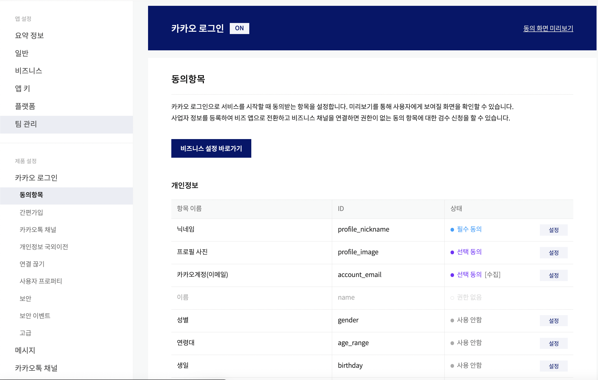Screen dimensions: 598x380
Task: Open 요약 정보 in the sidebar
Action: (x=29, y=35)
